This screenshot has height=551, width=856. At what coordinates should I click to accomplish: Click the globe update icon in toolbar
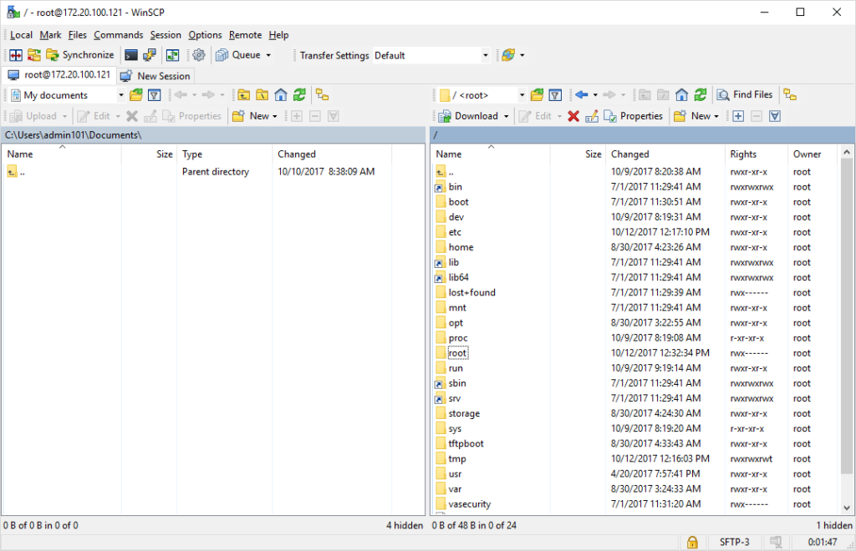pyautogui.click(x=508, y=55)
